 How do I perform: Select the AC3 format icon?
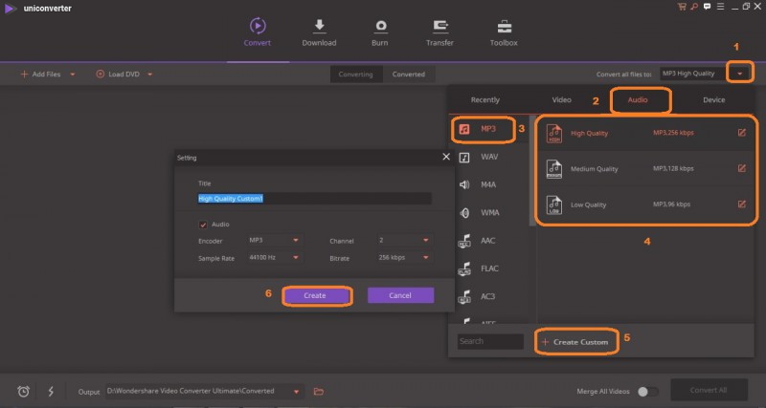pyautogui.click(x=464, y=296)
